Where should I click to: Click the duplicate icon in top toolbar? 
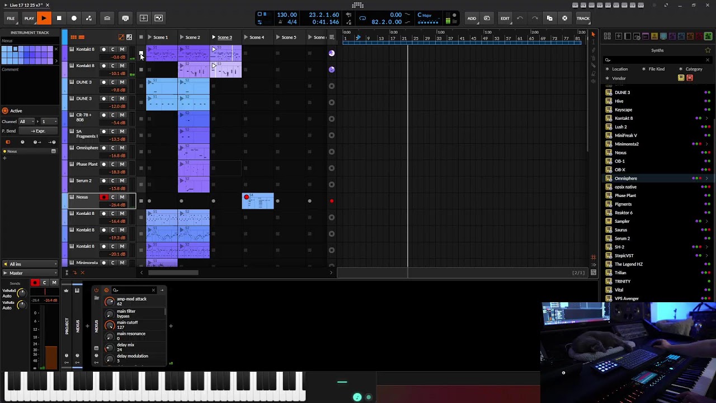[x=549, y=18]
